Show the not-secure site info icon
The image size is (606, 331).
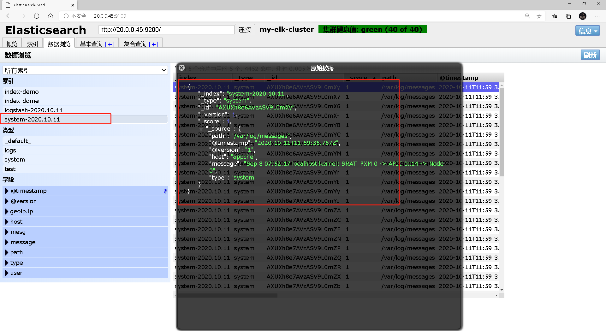tap(66, 16)
